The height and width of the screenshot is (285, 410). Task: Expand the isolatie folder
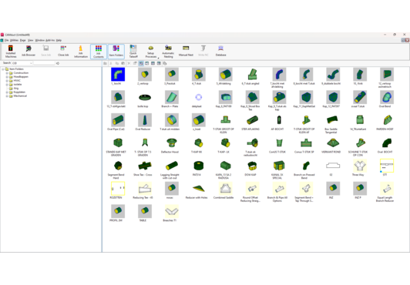click(x=7, y=85)
